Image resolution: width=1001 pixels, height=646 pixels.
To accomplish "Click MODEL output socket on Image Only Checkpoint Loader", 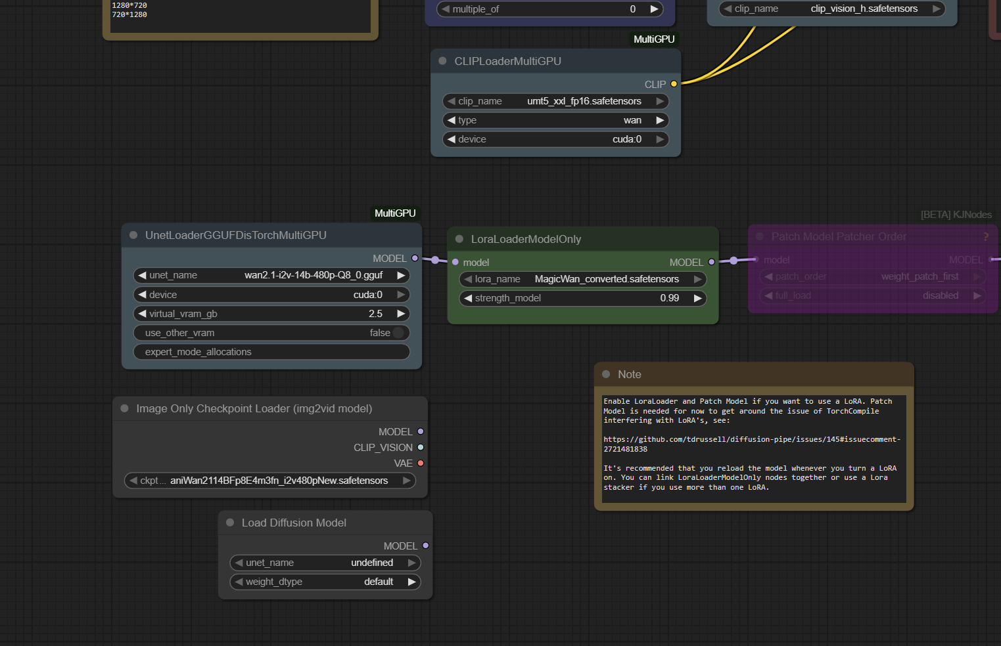I will (x=421, y=431).
